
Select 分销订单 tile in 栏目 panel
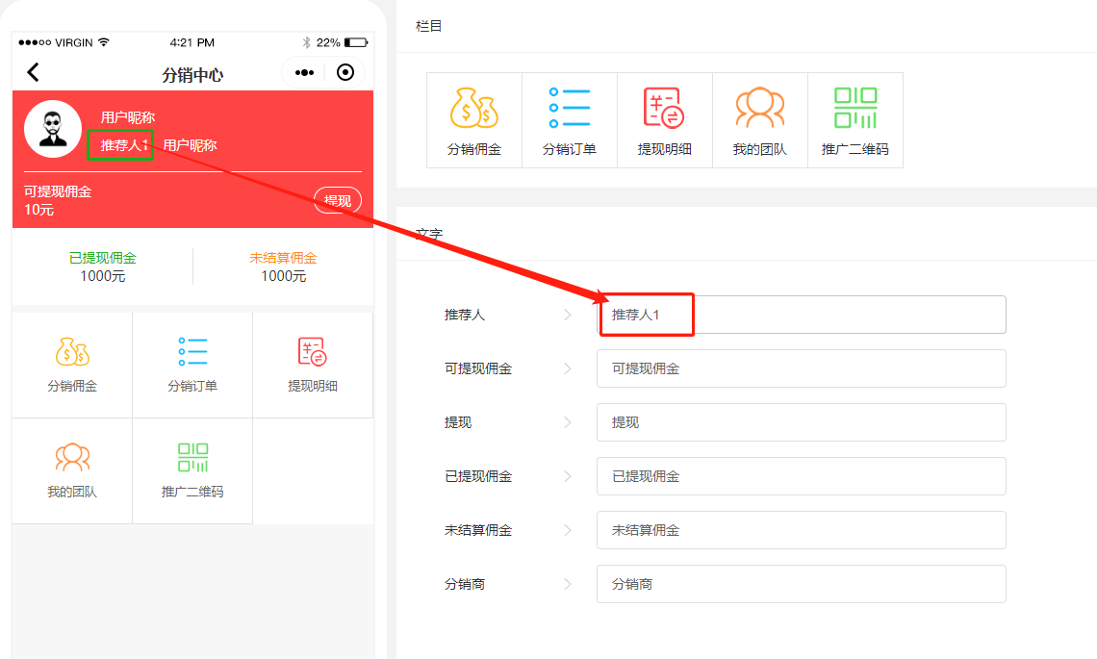570,108
